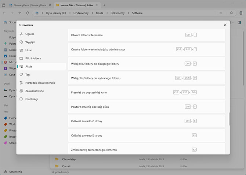Click the O aplikacji info icon
The height and width of the screenshot is (175, 246).
pos(21,99)
